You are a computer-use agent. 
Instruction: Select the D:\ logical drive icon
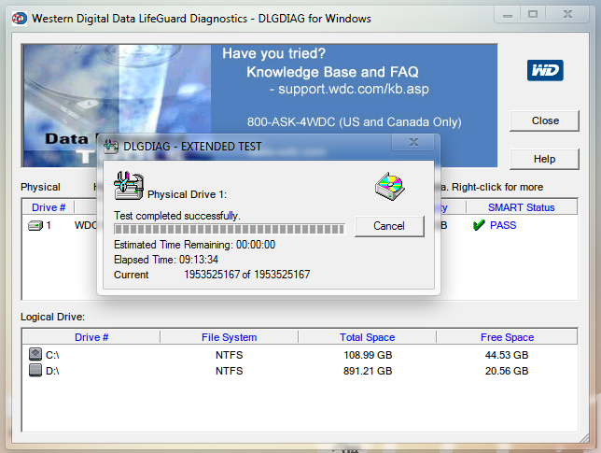(35, 370)
